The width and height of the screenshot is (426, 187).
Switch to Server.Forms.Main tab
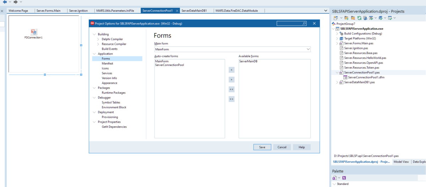point(48,11)
